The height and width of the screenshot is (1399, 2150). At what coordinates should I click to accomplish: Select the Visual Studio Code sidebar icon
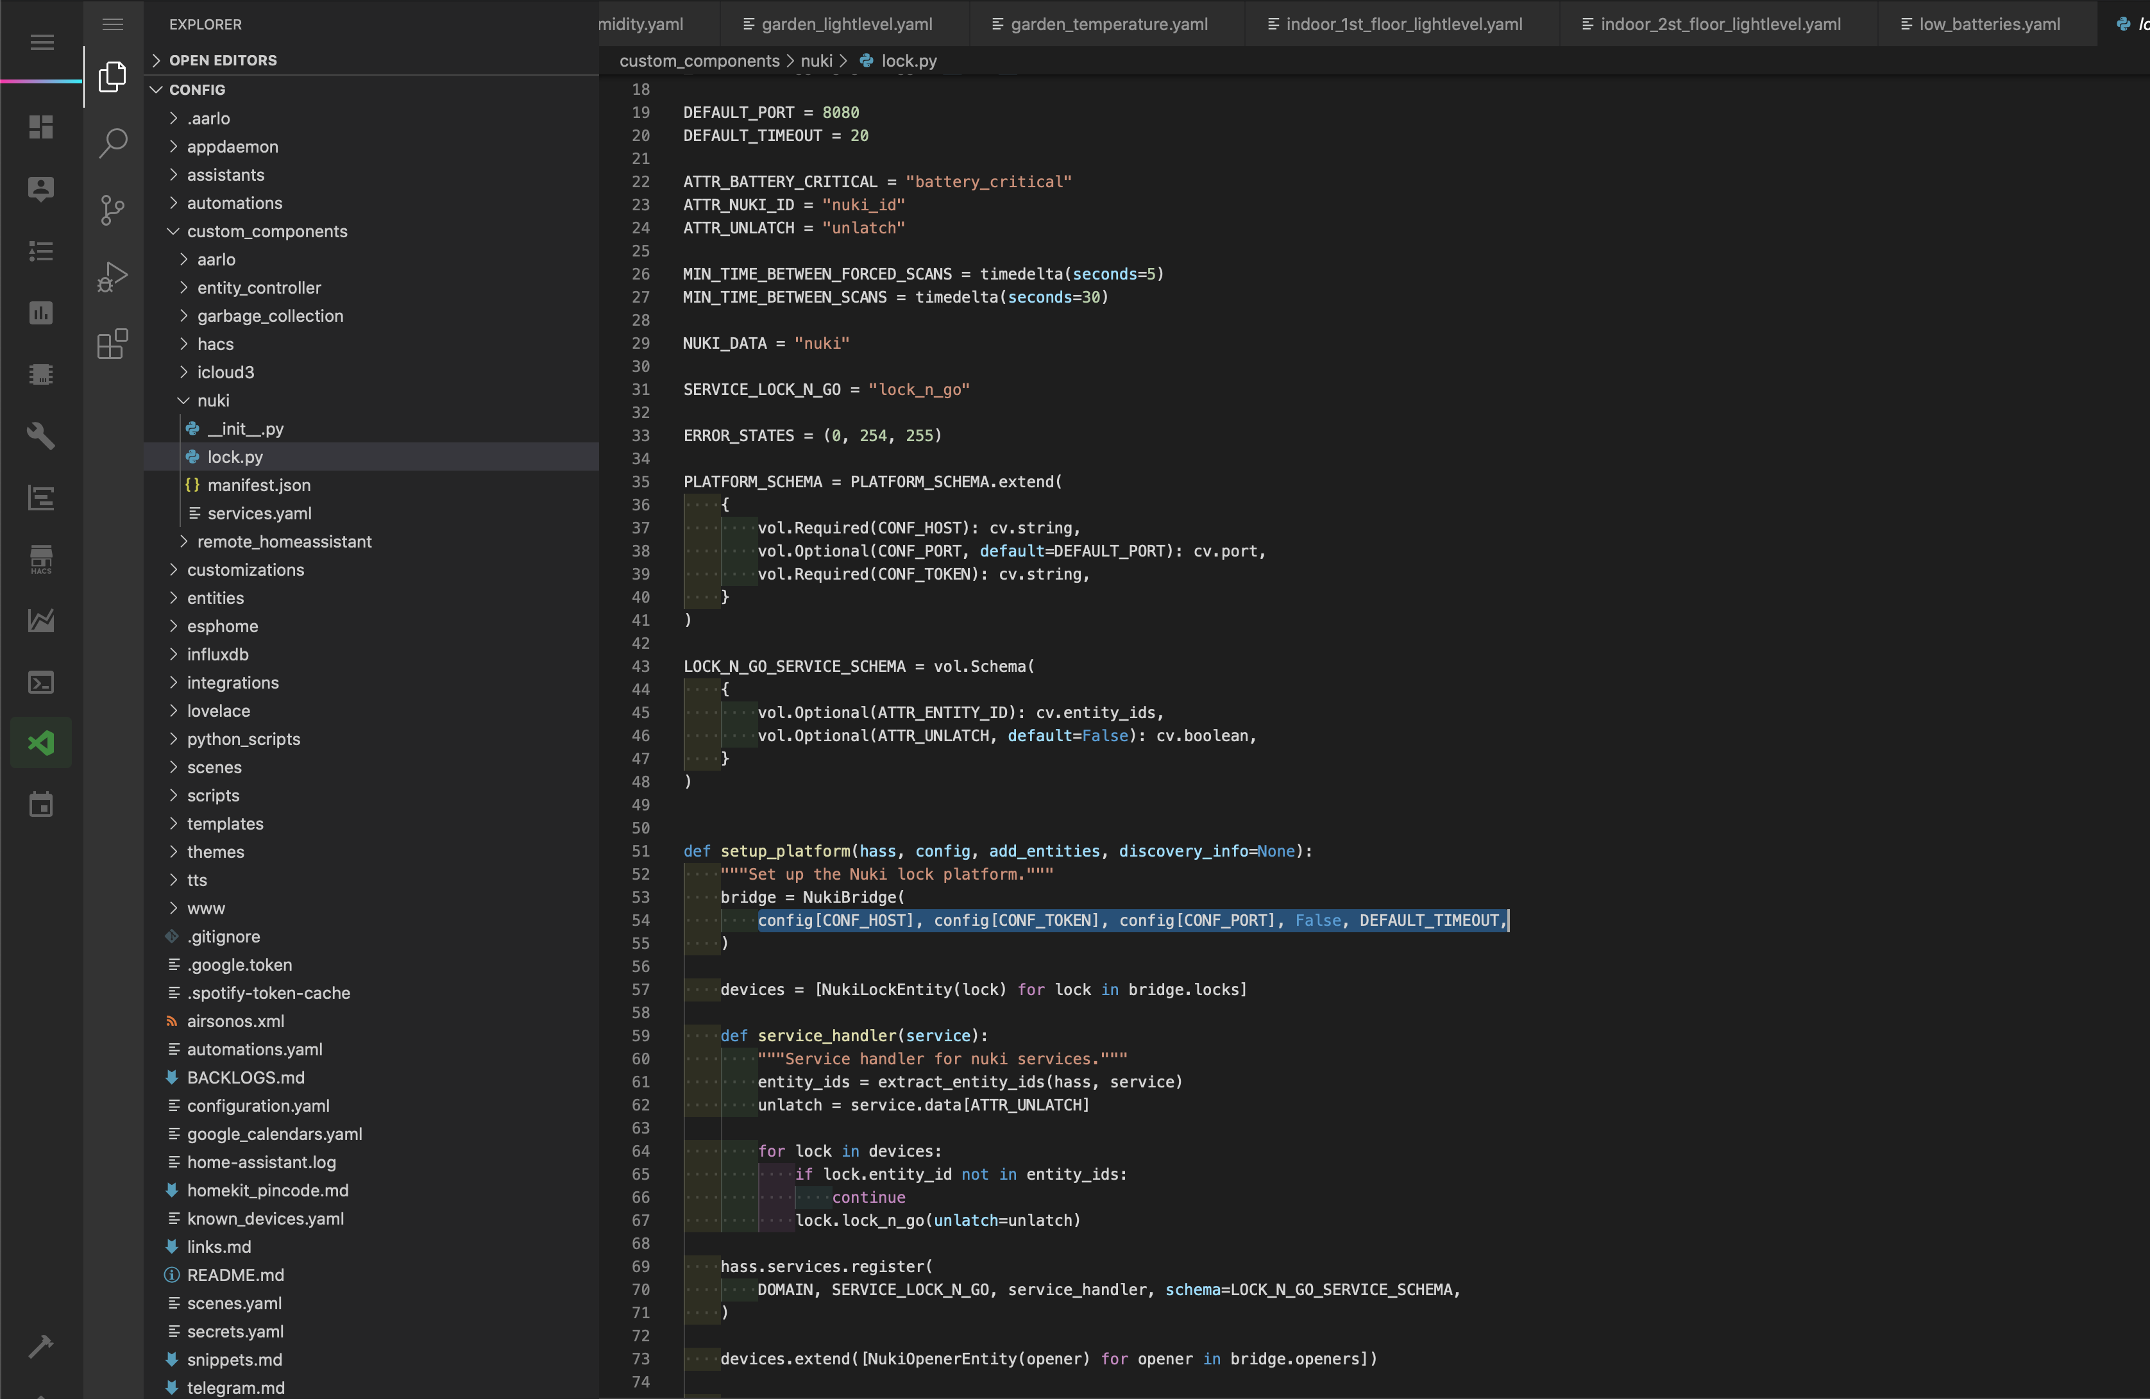point(42,743)
